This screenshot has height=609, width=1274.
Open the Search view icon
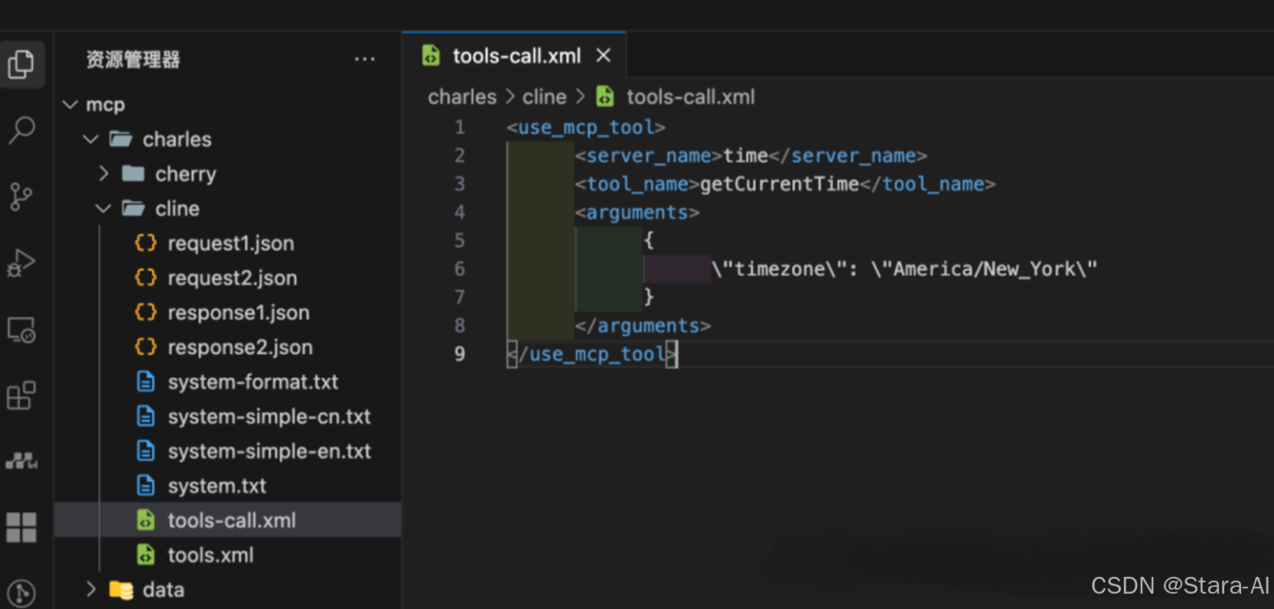tap(21, 130)
